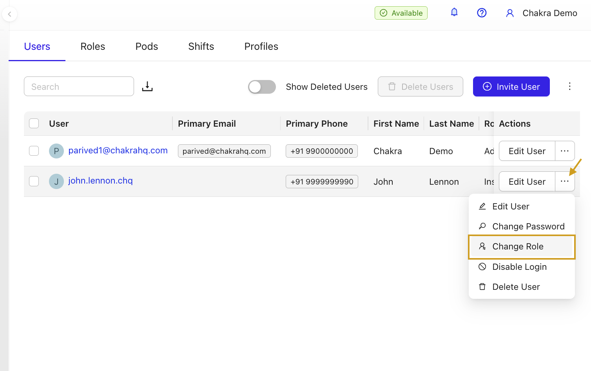The width and height of the screenshot is (591, 371).
Task: Select the checkbox for john.lennon.chq row
Action: 34,181
